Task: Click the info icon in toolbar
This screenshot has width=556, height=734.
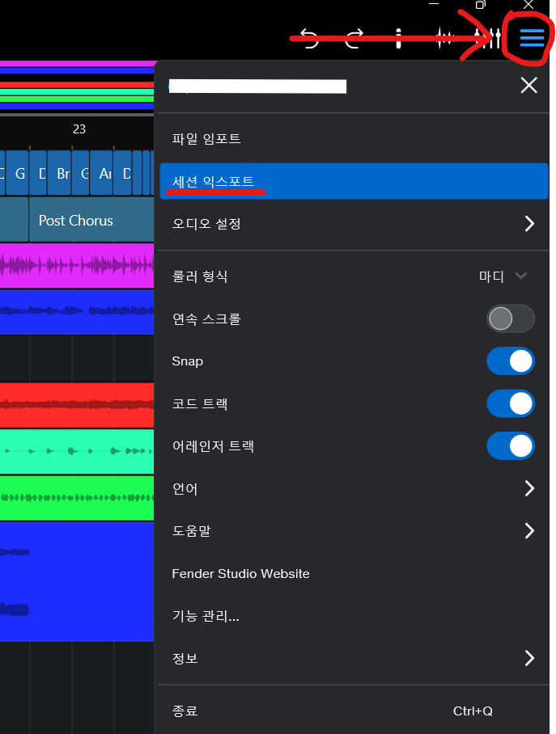Action: [398, 38]
